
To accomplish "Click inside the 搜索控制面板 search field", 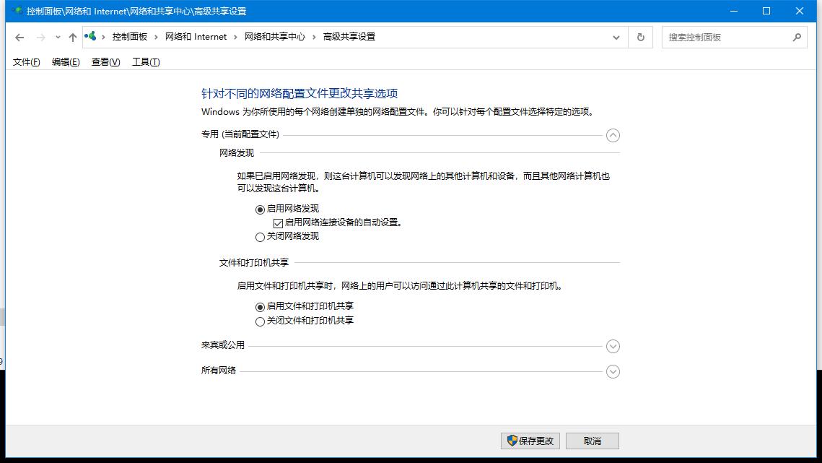I will click(722, 36).
